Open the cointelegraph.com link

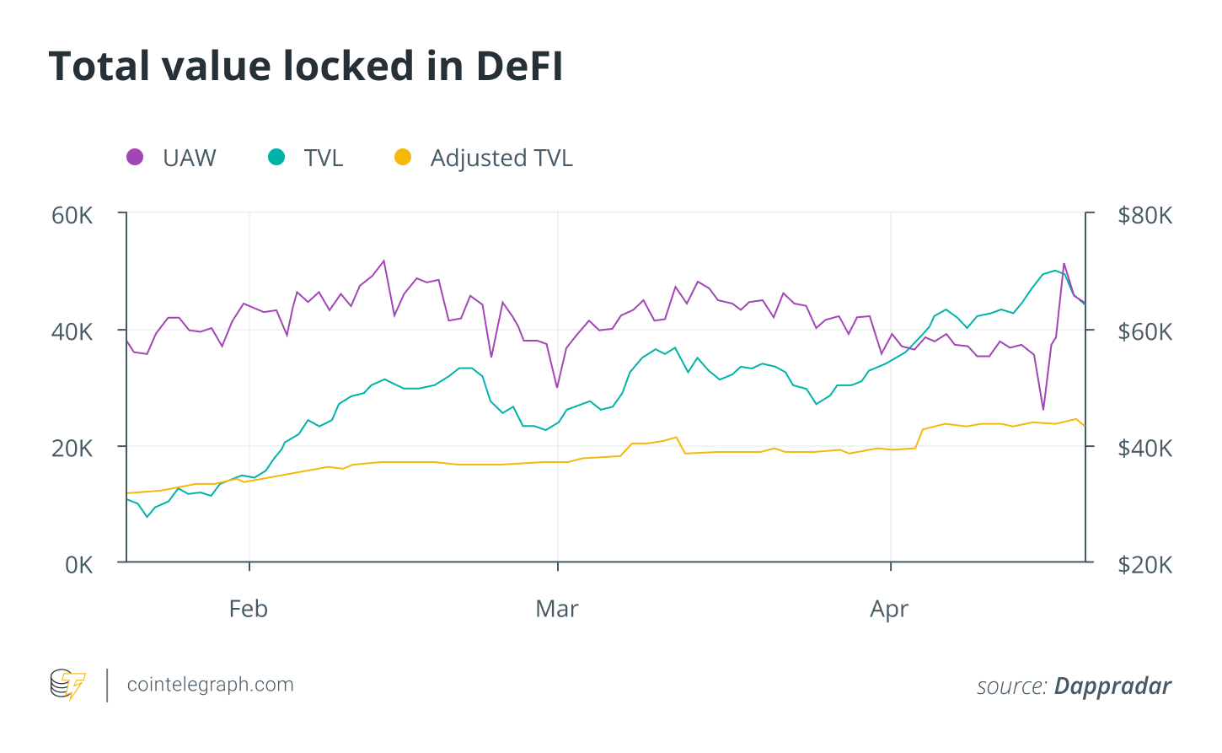(x=210, y=685)
